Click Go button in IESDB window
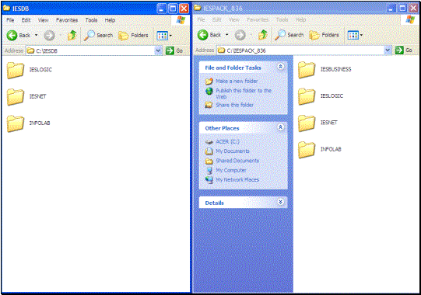Viewport: 421px width, 295px height. click(174, 50)
